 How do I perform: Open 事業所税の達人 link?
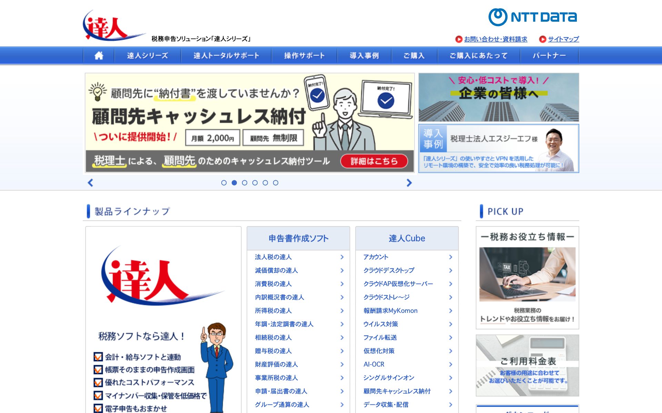tap(277, 378)
